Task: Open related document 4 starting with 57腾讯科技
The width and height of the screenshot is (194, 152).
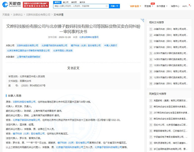Action: (x=169, y=47)
